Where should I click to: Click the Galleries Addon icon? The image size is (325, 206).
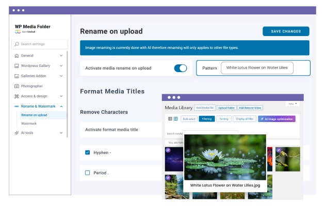coord(17,76)
